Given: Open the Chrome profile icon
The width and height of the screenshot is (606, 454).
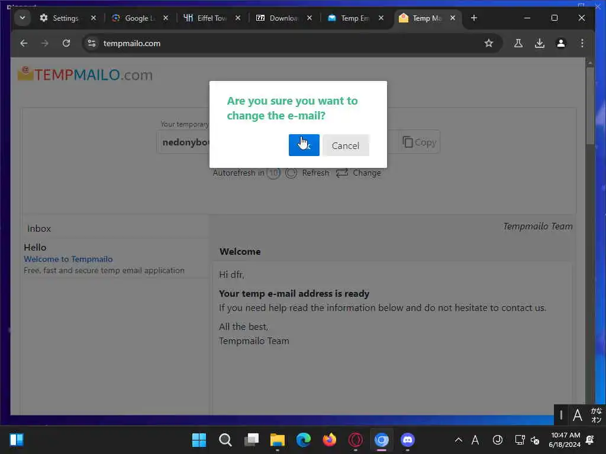Looking at the screenshot, I should [561, 43].
